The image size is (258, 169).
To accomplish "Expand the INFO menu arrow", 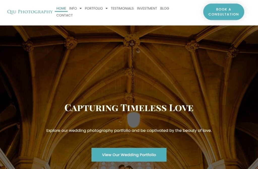I will pos(80,8).
